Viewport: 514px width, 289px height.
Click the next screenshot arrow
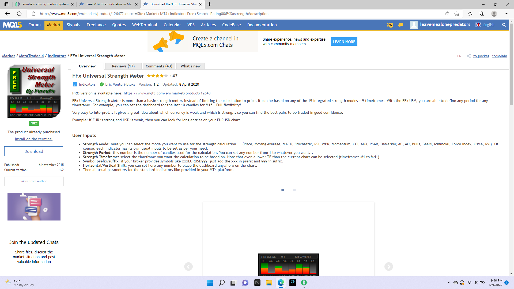pyautogui.click(x=388, y=267)
